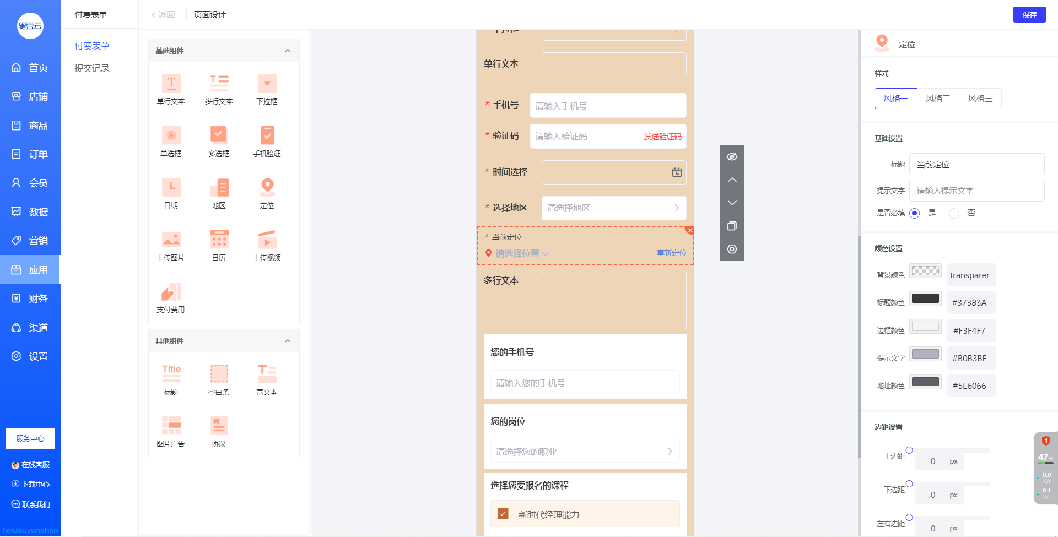
Task: Click the 发送验证码 link
Action: coord(662,137)
